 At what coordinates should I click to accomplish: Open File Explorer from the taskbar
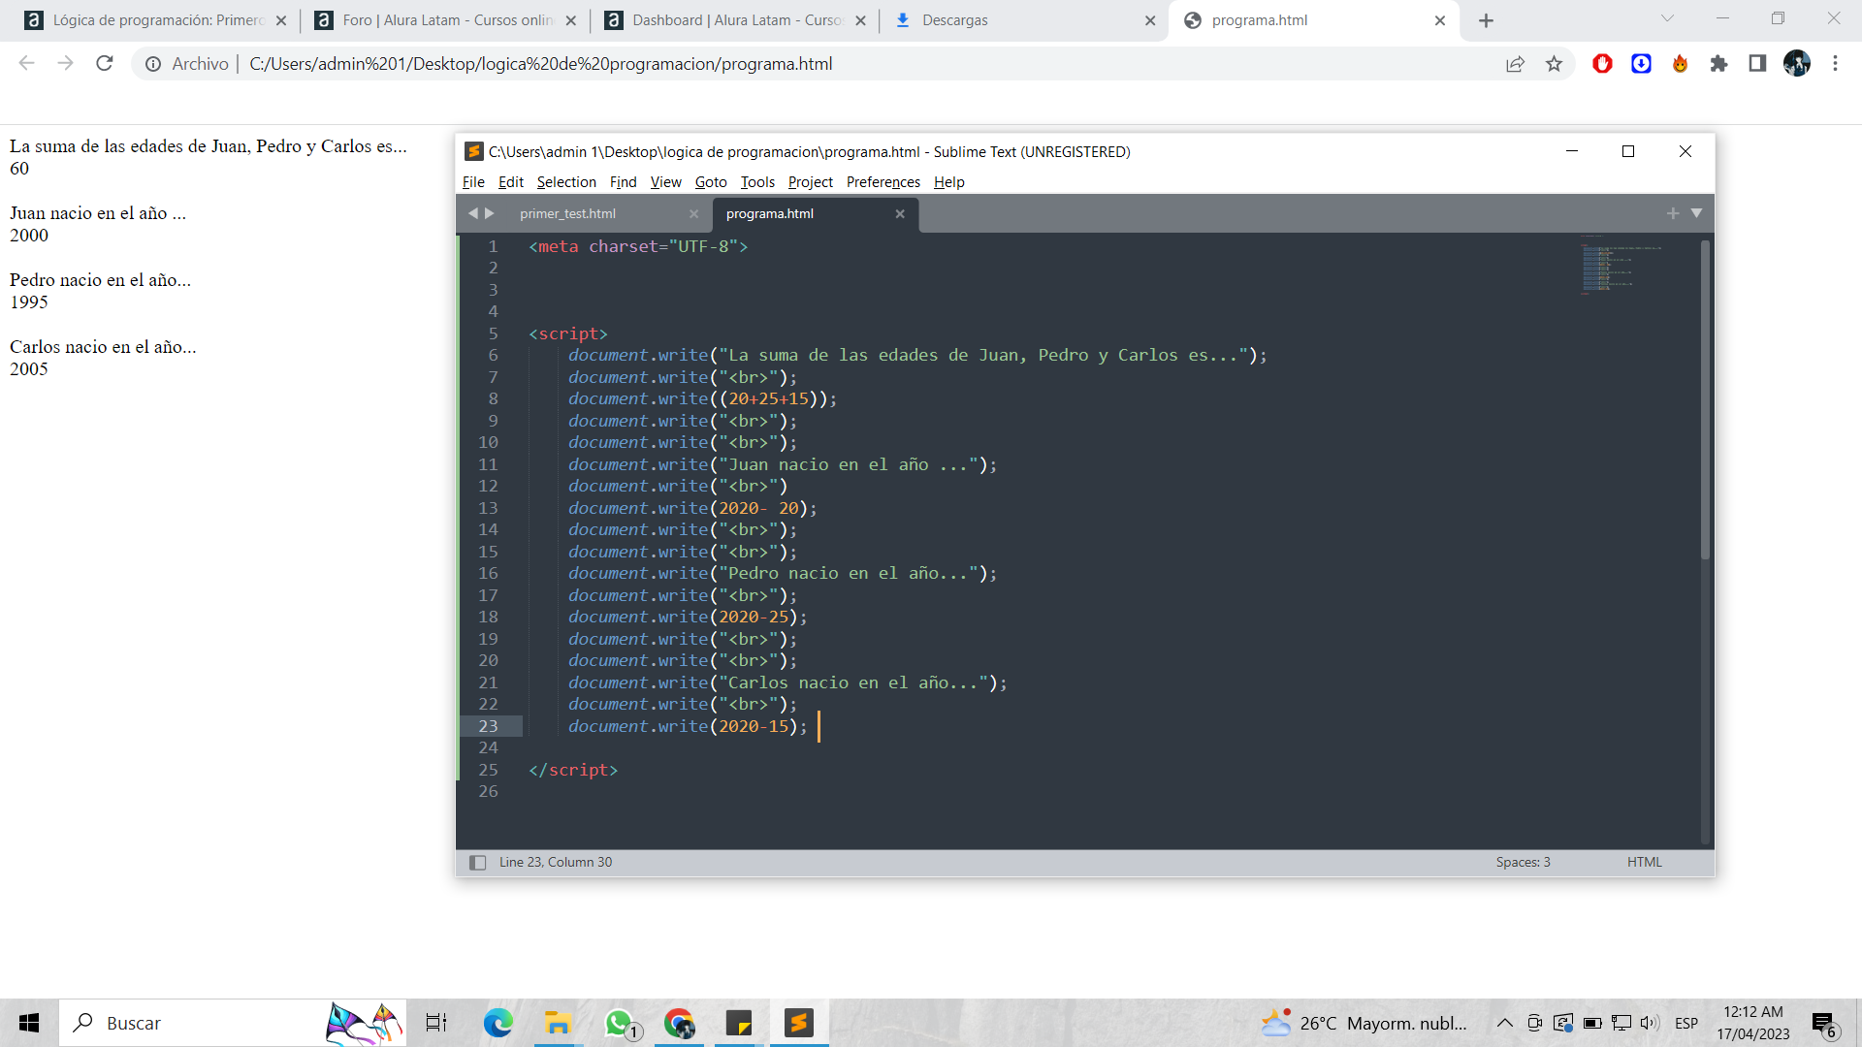pyautogui.click(x=558, y=1023)
